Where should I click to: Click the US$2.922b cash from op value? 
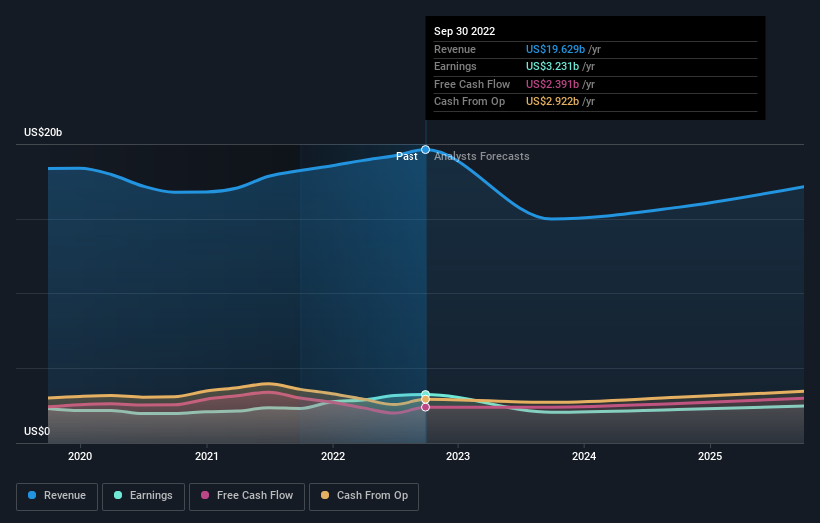coord(552,102)
